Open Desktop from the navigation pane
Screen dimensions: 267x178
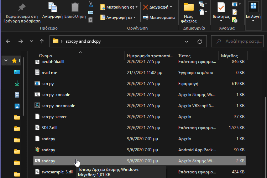pos(17,72)
